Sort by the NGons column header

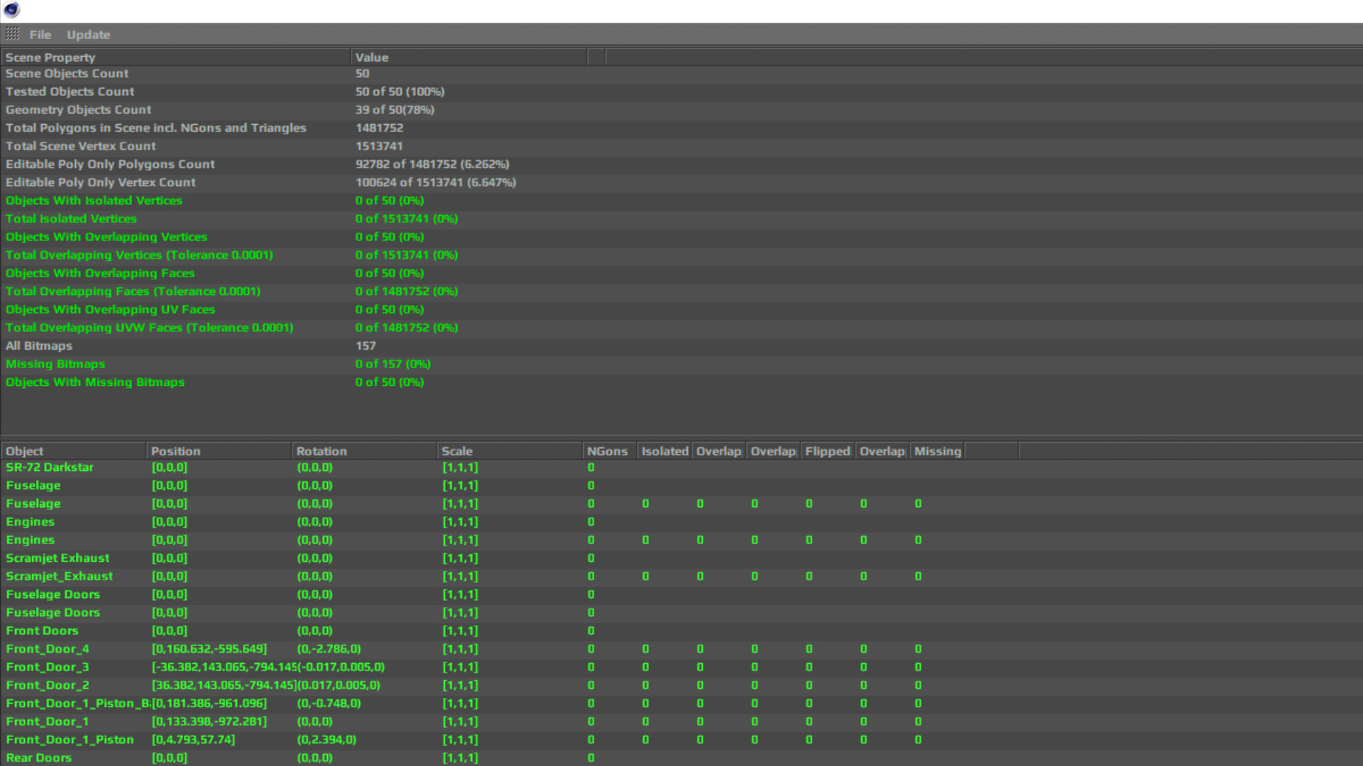click(607, 451)
